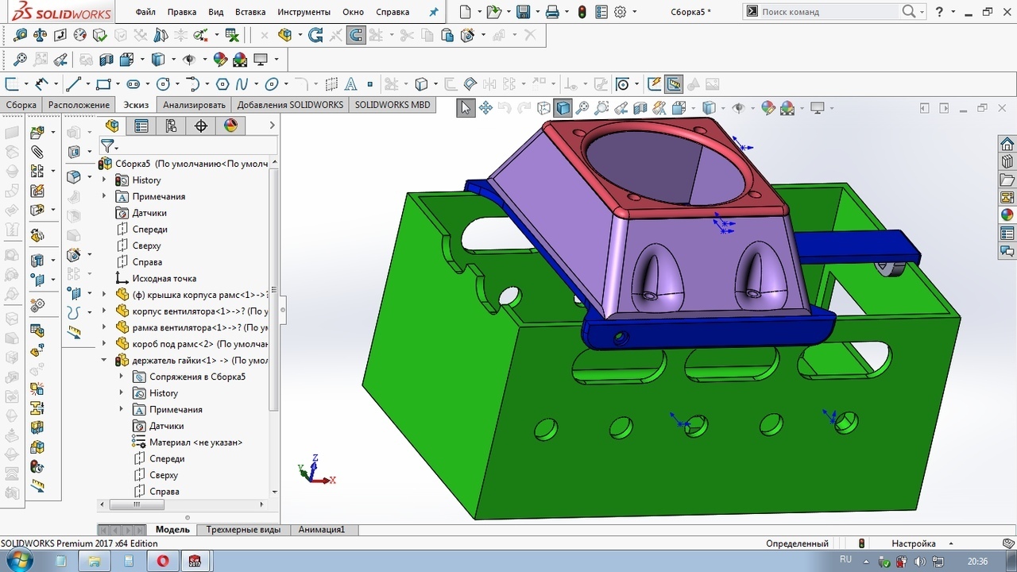Toggle the menu bar pin

tap(433, 12)
